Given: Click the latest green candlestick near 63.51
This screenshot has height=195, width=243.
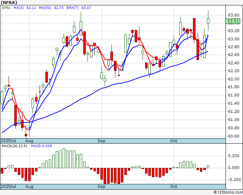Looking at the screenshot, I should (x=208, y=21).
